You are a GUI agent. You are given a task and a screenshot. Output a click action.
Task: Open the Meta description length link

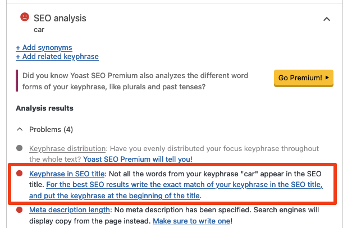click(70, 211)
